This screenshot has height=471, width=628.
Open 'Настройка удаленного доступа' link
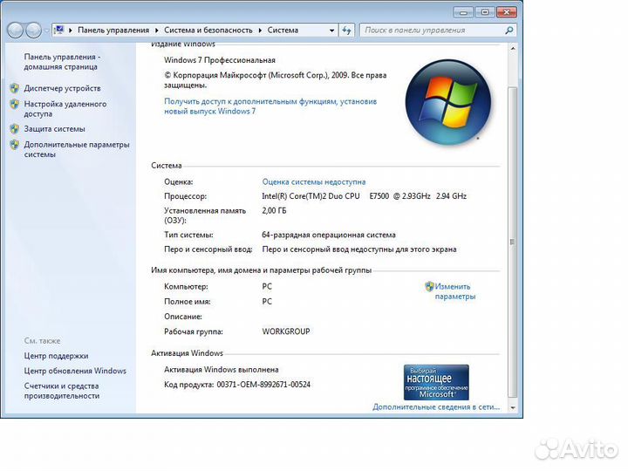coord(65,108)
